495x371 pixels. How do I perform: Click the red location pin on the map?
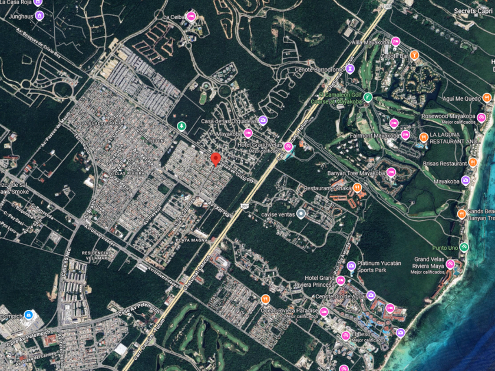tap(215, 160)
